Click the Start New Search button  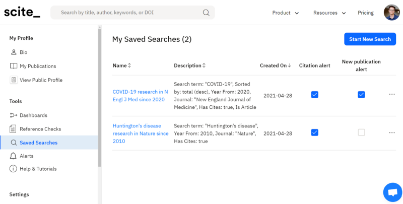pyautogui.click(x=370, y=39)
